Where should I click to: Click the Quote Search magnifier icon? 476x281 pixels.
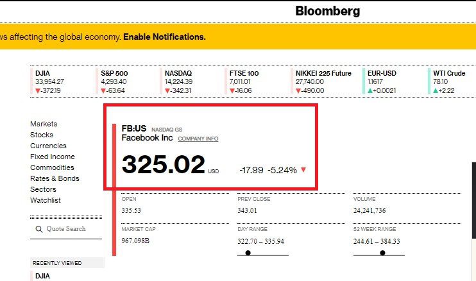[x=39, y=229]
